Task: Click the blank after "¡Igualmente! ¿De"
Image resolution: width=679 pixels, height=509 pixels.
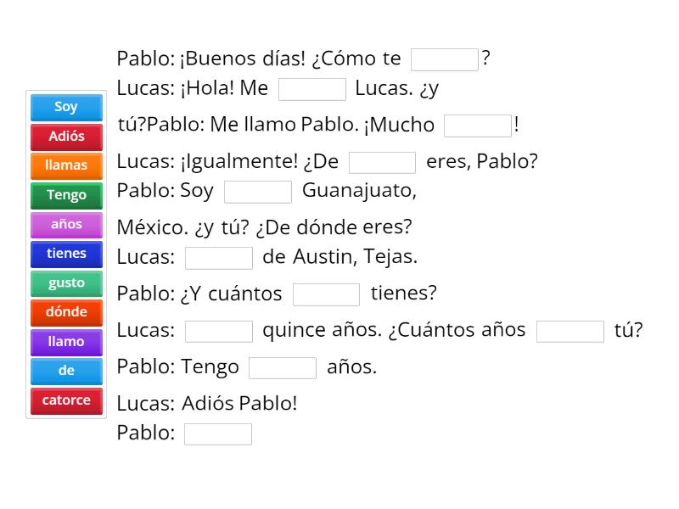Action: tap(383, 161)
